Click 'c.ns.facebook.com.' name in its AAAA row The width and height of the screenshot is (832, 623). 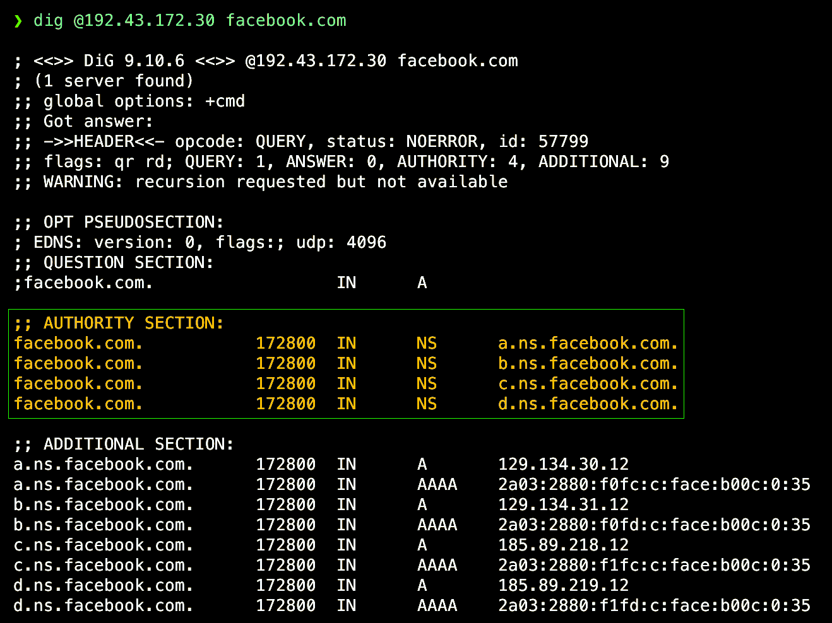coord(104,566)
